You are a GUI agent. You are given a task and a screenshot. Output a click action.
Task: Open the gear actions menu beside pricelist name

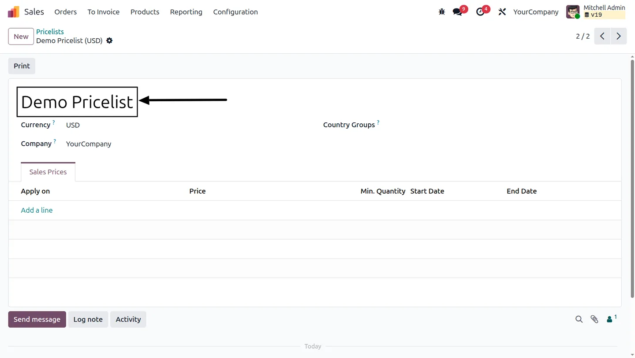pyautogui.click(x=109, y=41)
